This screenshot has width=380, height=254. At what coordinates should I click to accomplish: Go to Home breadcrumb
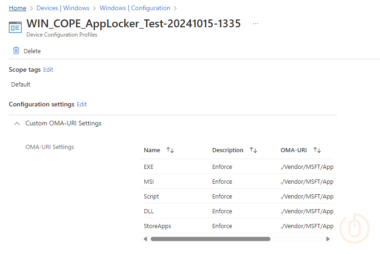[18, 8]
